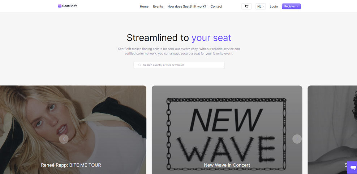Open New Wave in Concert card
This screenshot has height=174, width=357.
(227, 130)
